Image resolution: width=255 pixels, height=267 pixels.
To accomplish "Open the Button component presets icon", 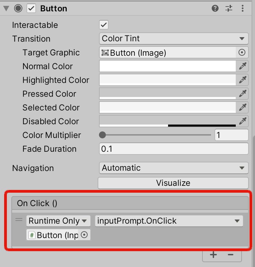I will coord(229,9).
